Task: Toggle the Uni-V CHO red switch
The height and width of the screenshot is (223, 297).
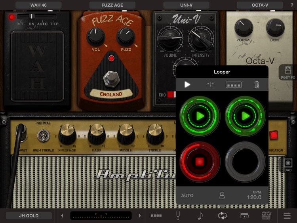Action: [171, 95]
